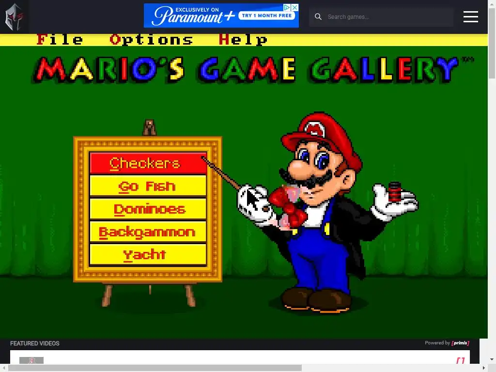The width and height of the screenshot is (496, 372).
Task: Click the site logo helmet icon
Action: (14, 16)
